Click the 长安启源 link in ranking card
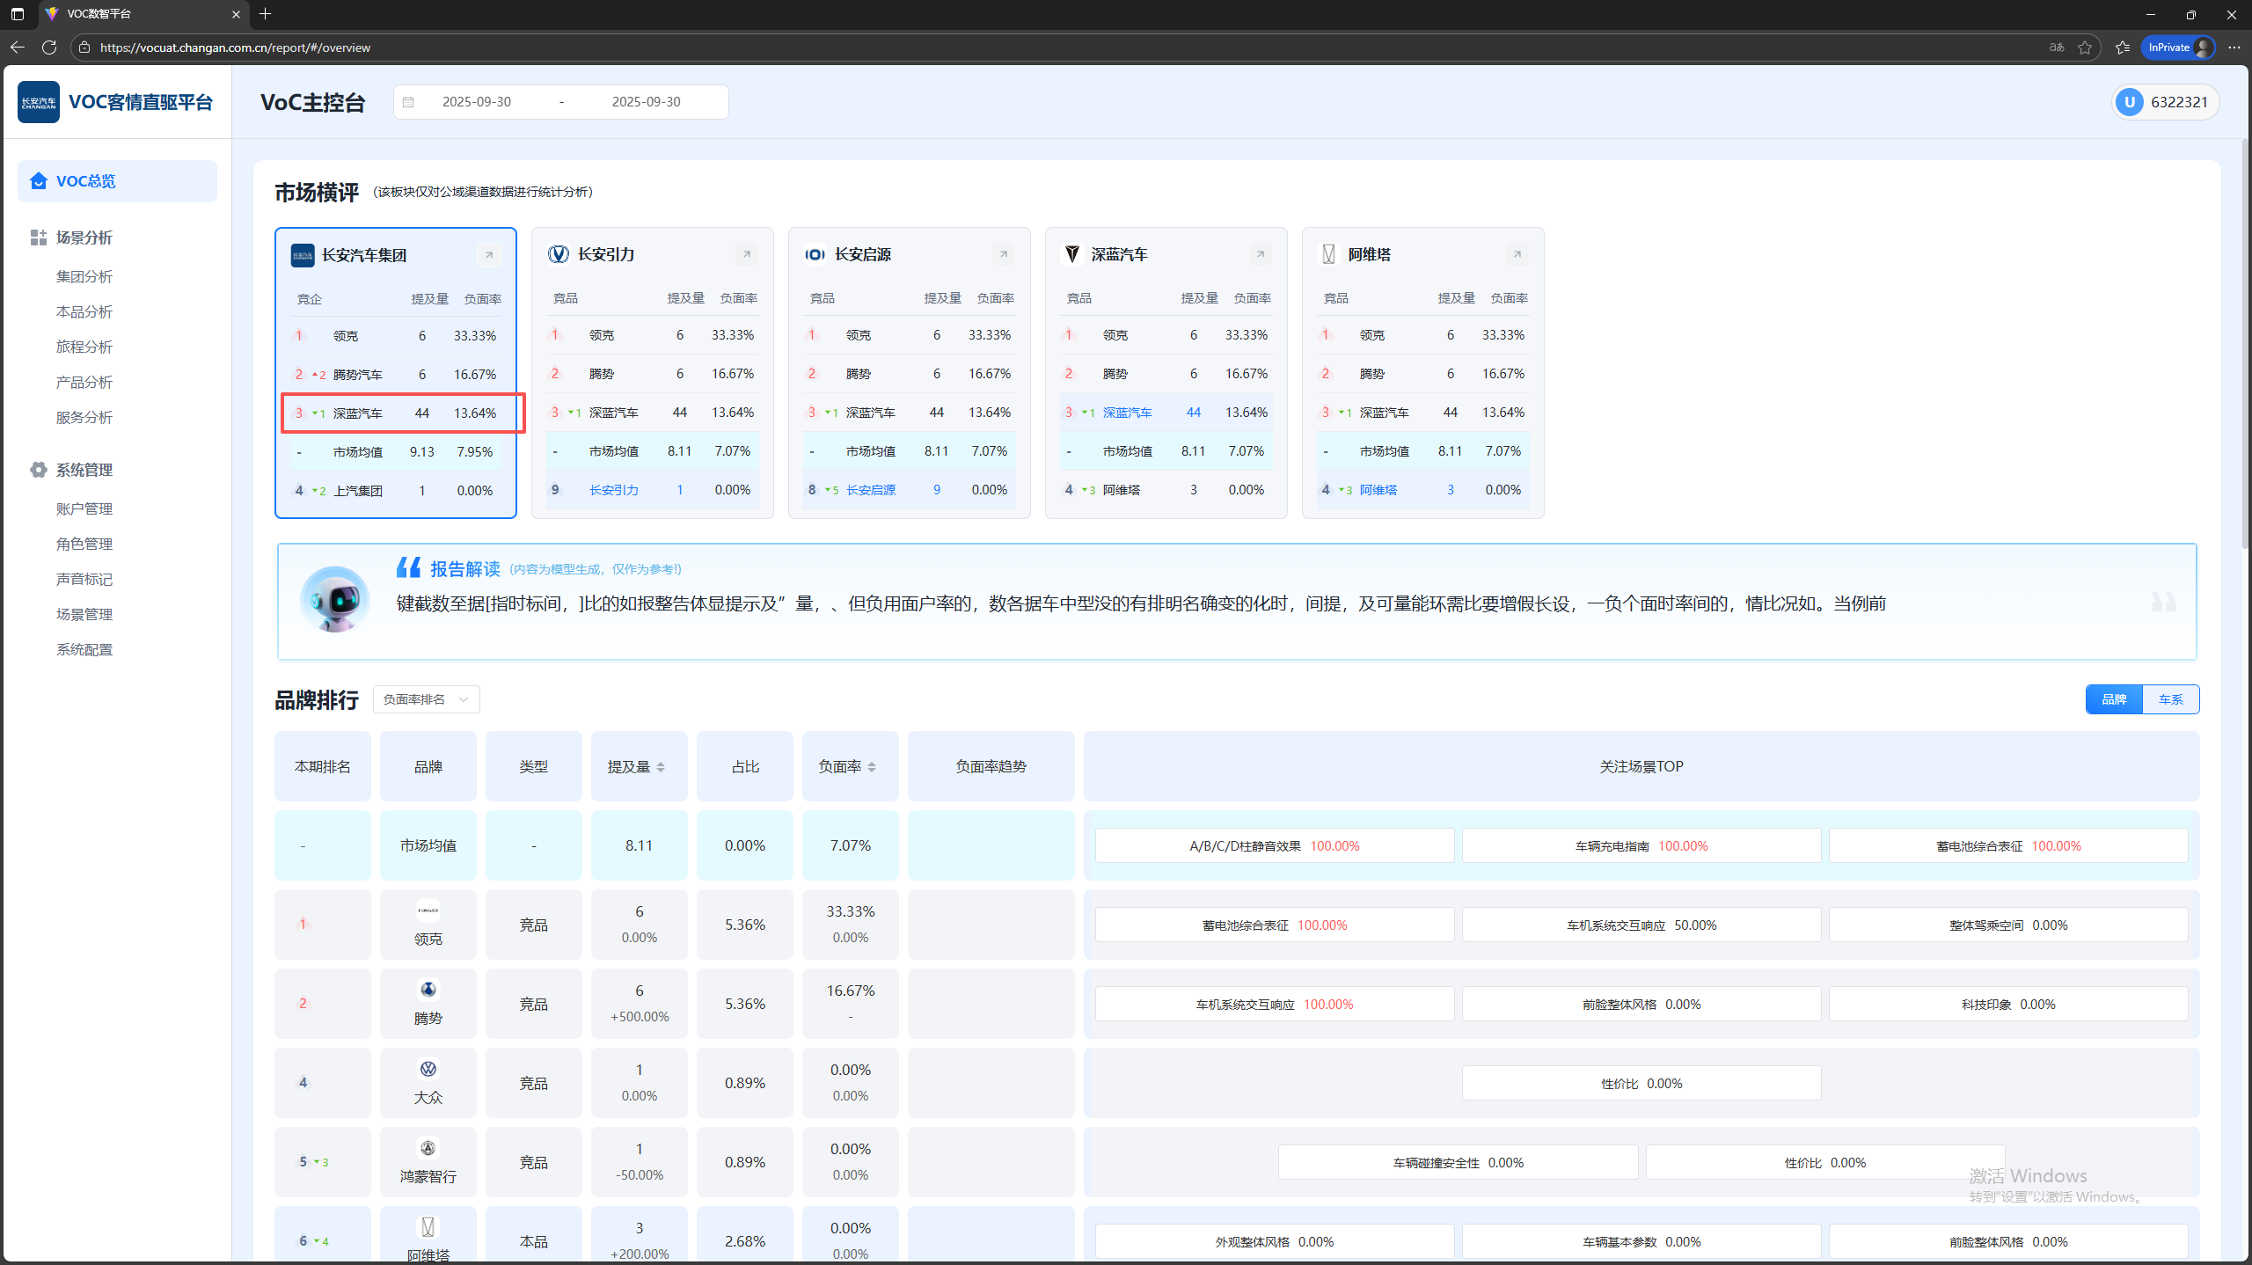Image resolution: width=2252 pixels, height=1265 pixels. [870, 490]
